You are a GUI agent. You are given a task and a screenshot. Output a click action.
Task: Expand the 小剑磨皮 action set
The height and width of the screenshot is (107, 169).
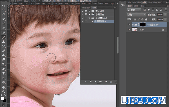point(89,15)
